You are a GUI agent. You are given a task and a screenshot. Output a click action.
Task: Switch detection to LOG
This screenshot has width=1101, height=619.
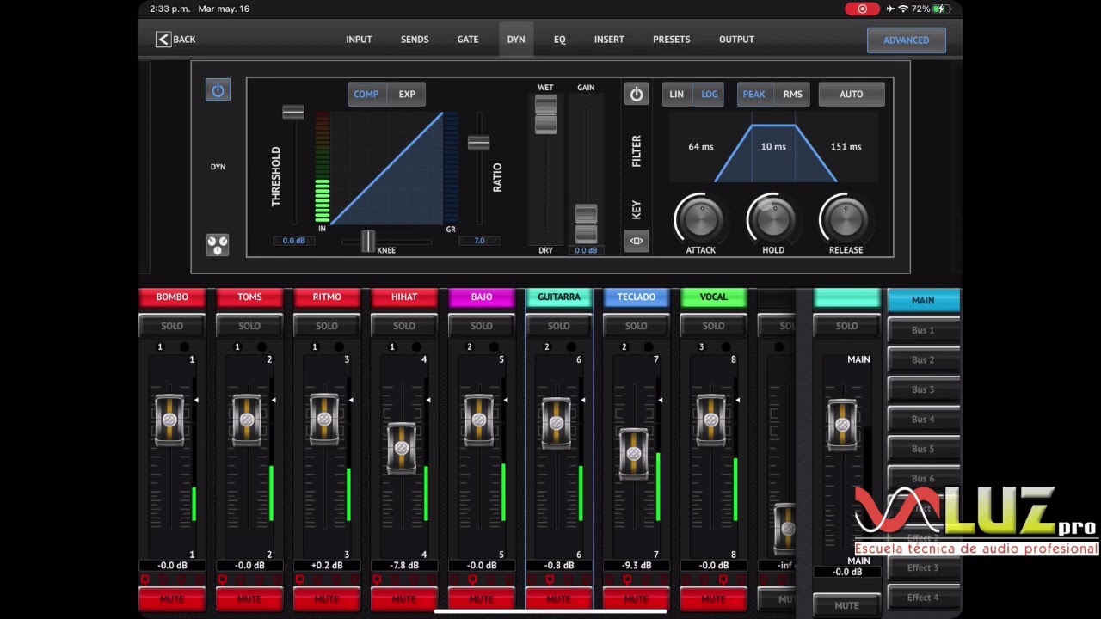(710, 95)
